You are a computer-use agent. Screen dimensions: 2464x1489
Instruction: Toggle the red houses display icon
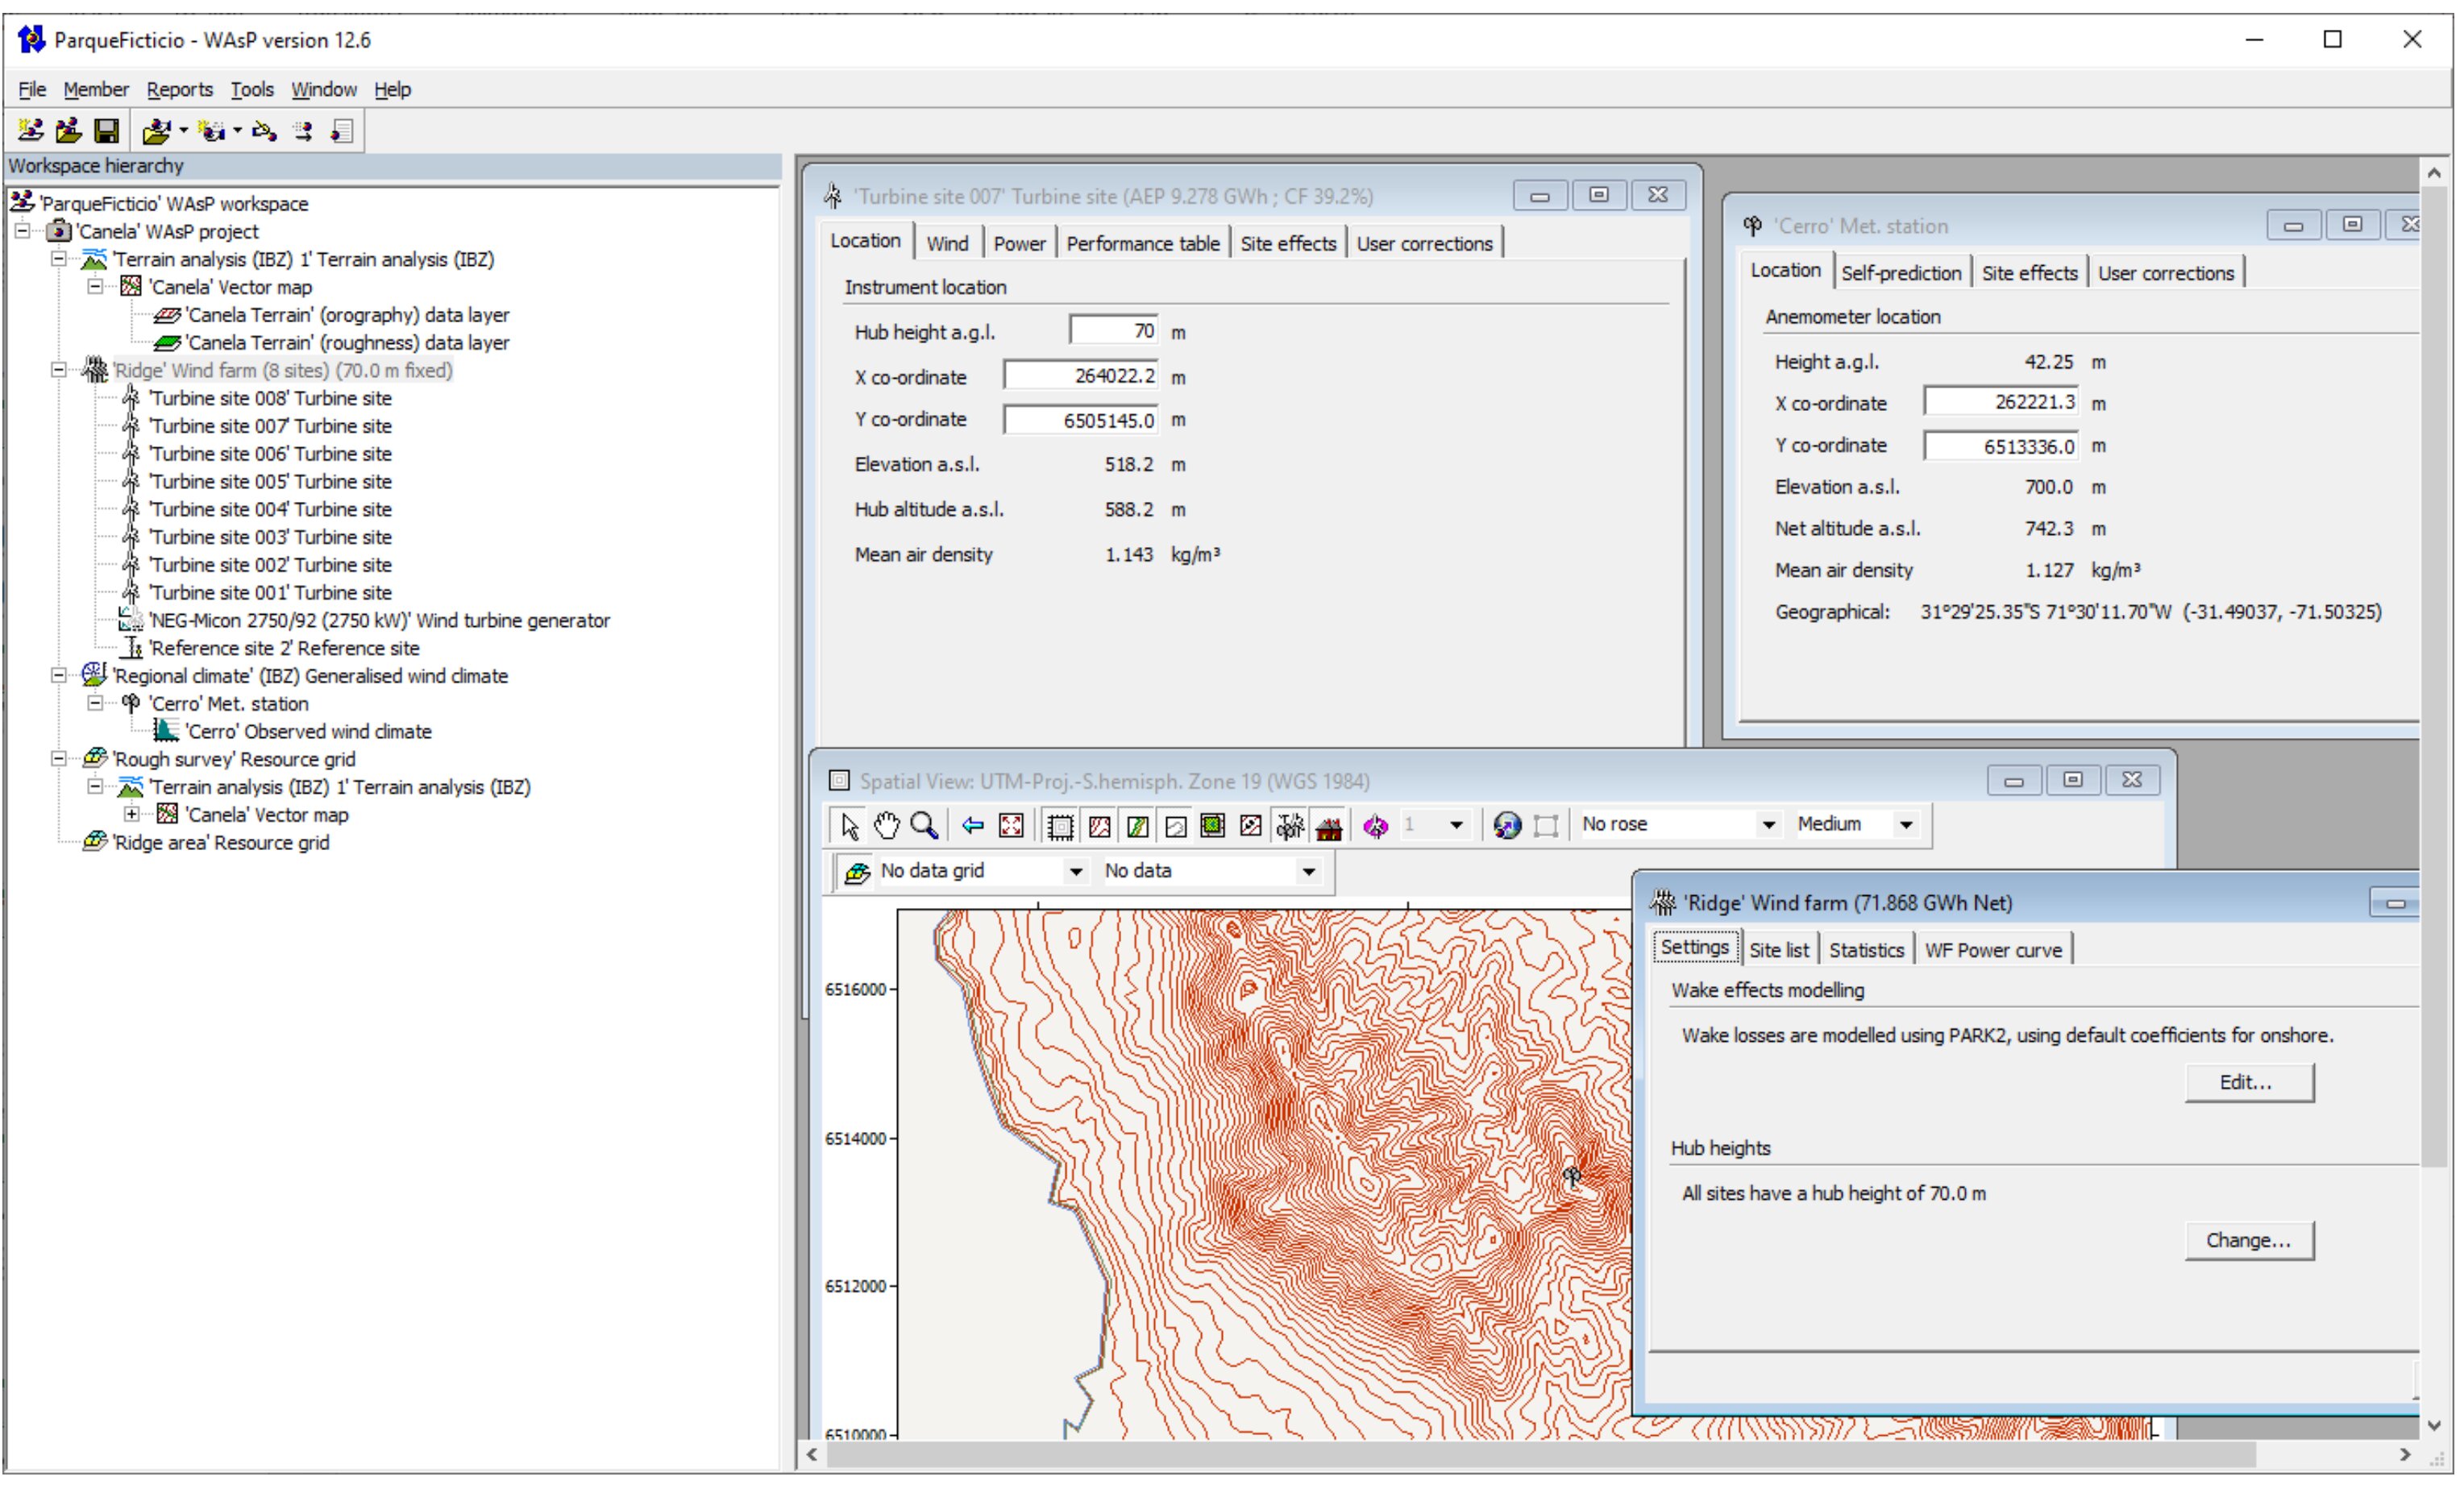(x=1329, y=825)
